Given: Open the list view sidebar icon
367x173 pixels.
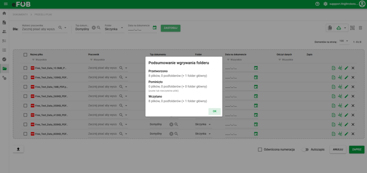Looking at the screenshot, I should [4, 50].
